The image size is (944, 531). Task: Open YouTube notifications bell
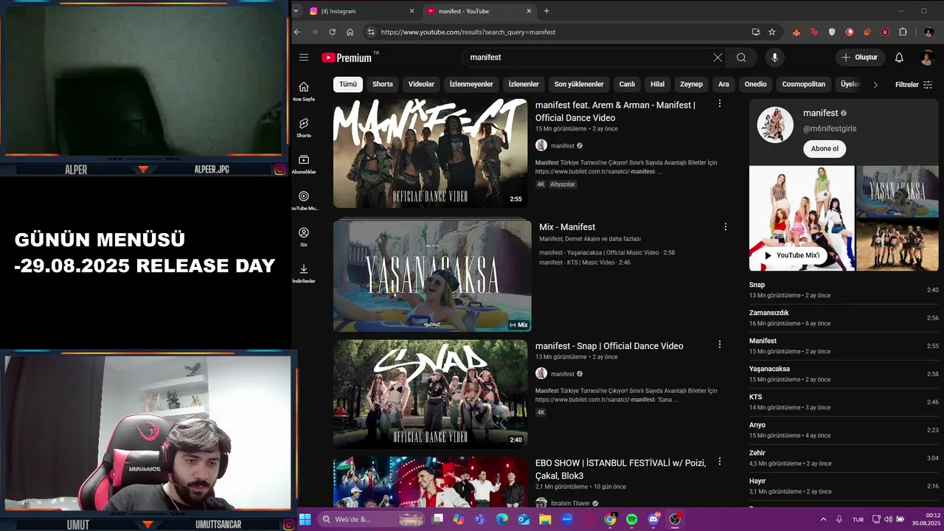899,58
